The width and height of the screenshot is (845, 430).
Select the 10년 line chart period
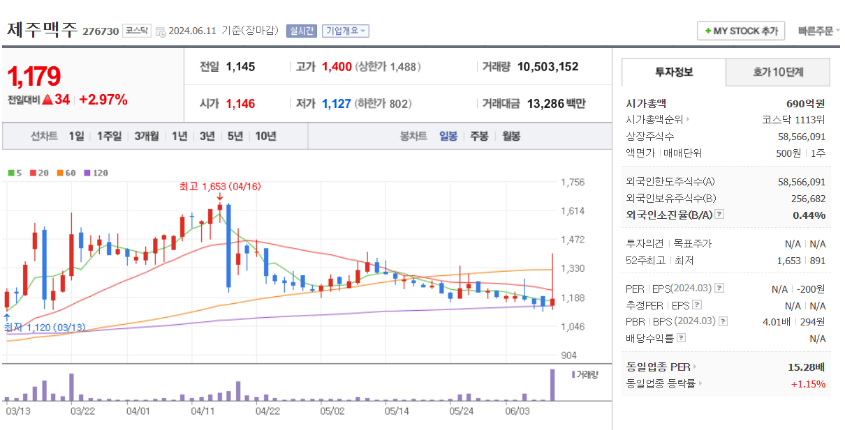(265, 136)
